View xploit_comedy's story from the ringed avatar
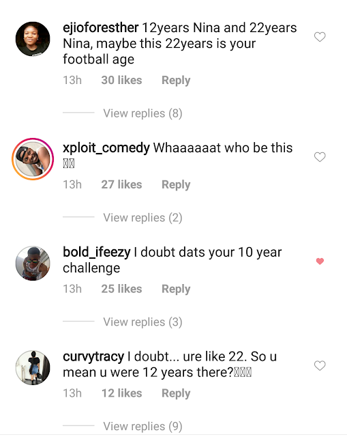Screen dimensions: 347x437 coord(33,159)
